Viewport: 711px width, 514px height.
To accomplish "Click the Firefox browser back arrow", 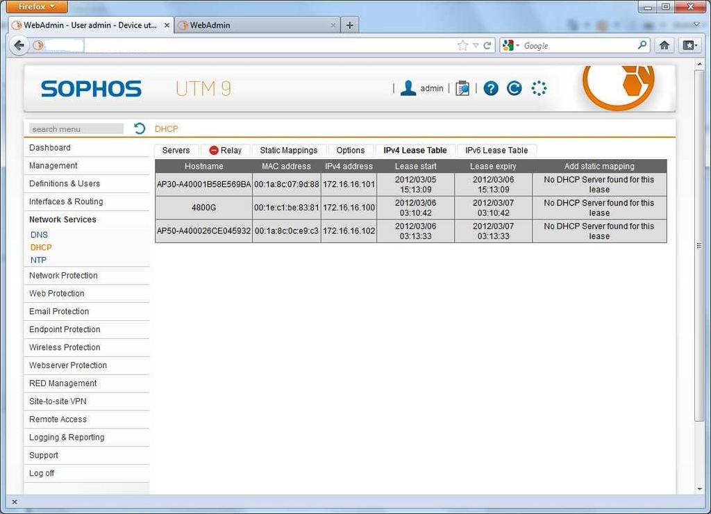I will (19, 45).
